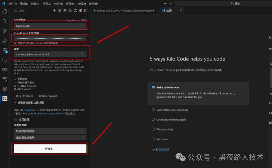Open the anthropic/claude-sonnet-4.5 model selector
The width and height of the screenshot is (272, 168).
point(50,54)
